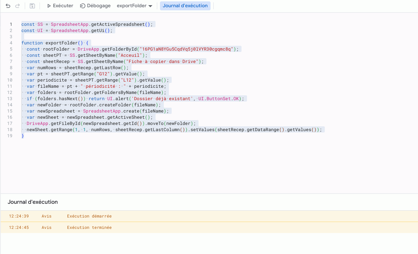
Task: Click line number 13 in the gutter
Action: point(10,99)
